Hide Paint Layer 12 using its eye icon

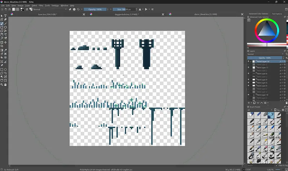coord(249,61)
